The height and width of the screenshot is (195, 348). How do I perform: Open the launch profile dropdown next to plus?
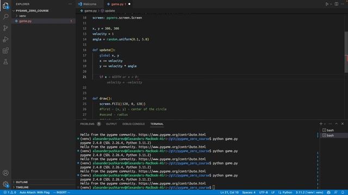325,124
